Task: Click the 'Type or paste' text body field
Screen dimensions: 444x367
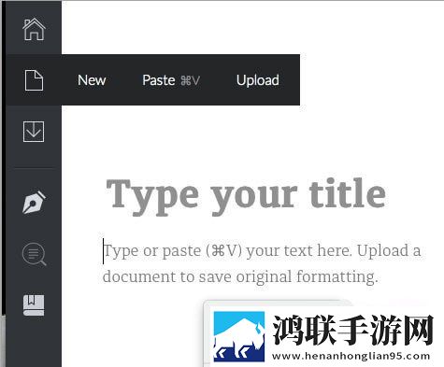Action: click(x=262, y=263)
